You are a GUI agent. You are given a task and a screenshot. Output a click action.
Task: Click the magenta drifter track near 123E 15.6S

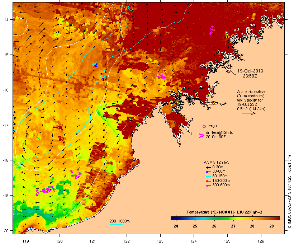pyautogui.click(x=161, y=76)
